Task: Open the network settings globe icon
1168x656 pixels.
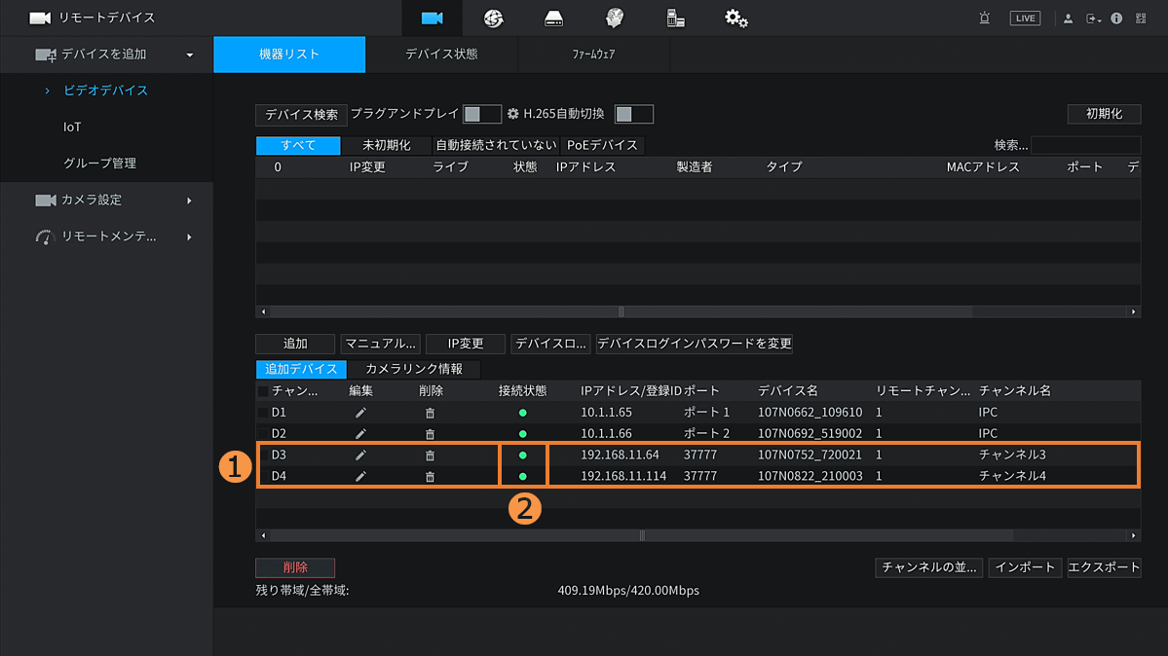Action: click(x=493, y=18)
